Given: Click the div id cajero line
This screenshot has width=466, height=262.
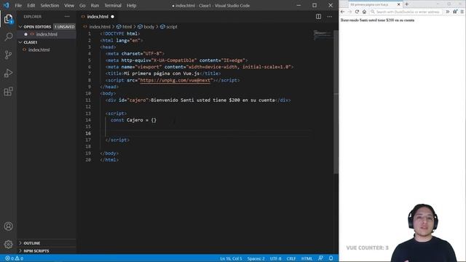Looking at the screenshot, I should tap(198, 100).
